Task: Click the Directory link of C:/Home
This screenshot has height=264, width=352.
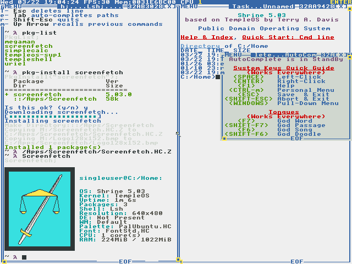Action: point(200,46)
